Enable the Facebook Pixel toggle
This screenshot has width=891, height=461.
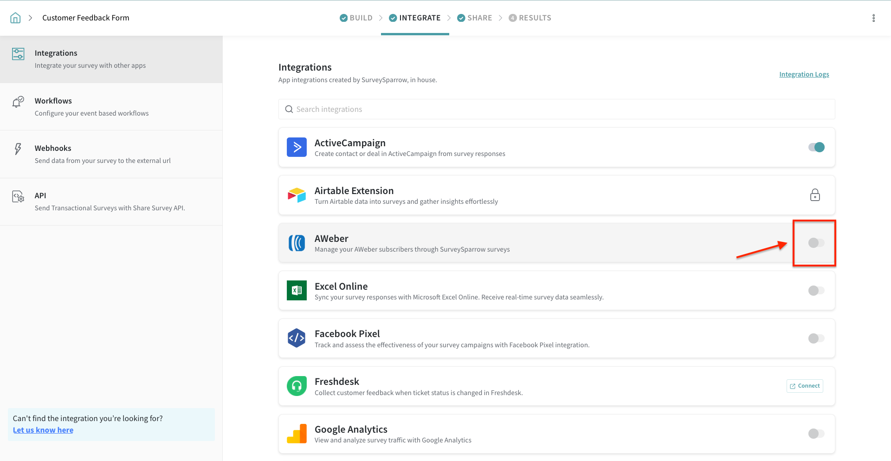pyautogui.click(x=816, y=338)
